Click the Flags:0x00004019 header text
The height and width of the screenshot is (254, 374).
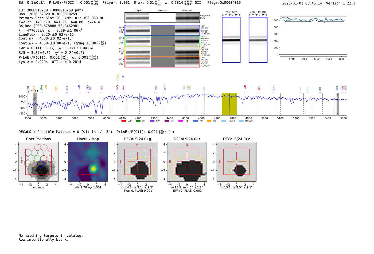tap(224, 3)
